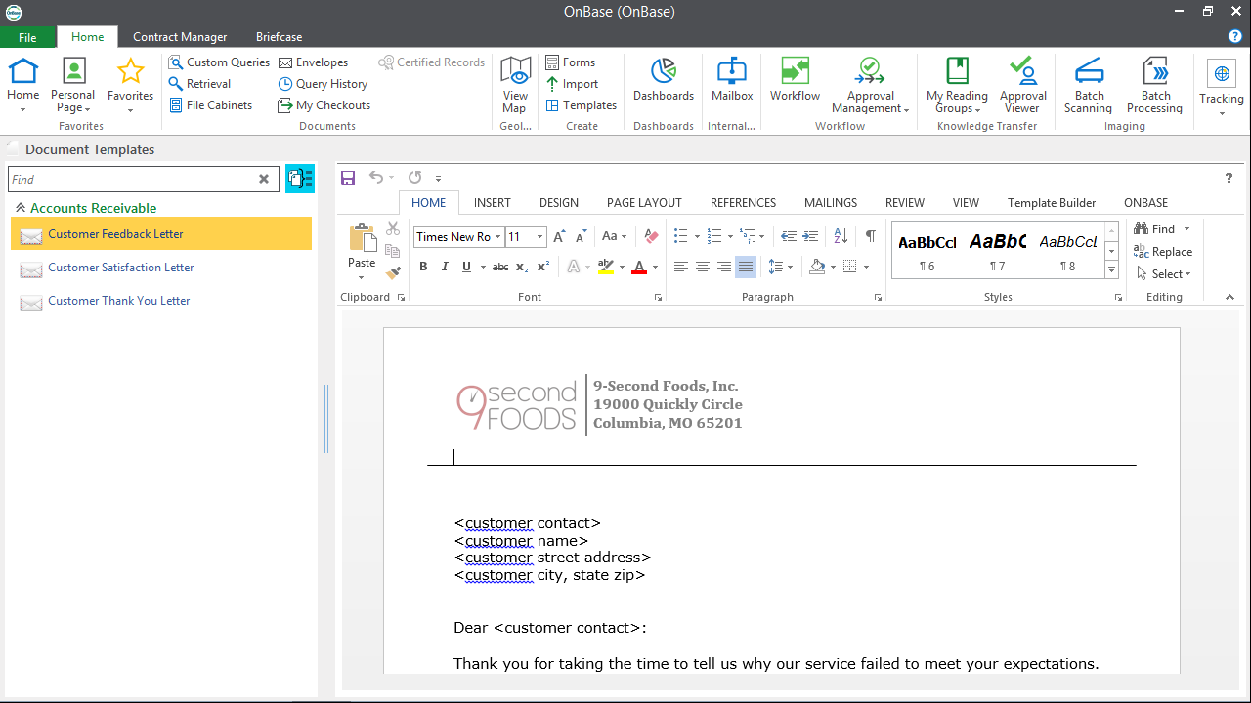The image size is (1251, 703).
Task: Open Forms in the Create group
Action: coord(570,62)
